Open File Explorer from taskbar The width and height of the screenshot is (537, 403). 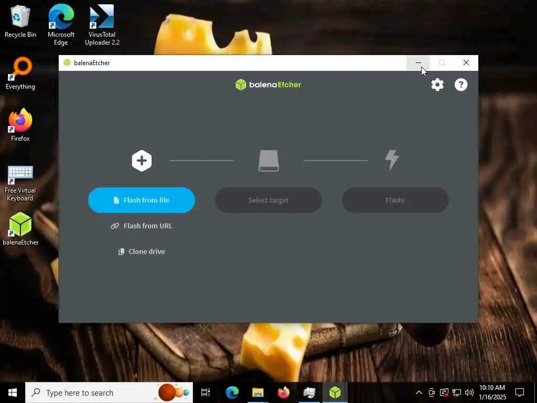coord(258,393)
